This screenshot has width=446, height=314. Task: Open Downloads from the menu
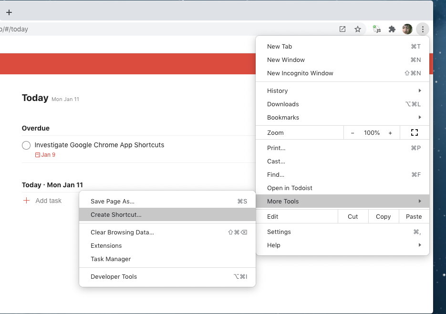[342, 104]
